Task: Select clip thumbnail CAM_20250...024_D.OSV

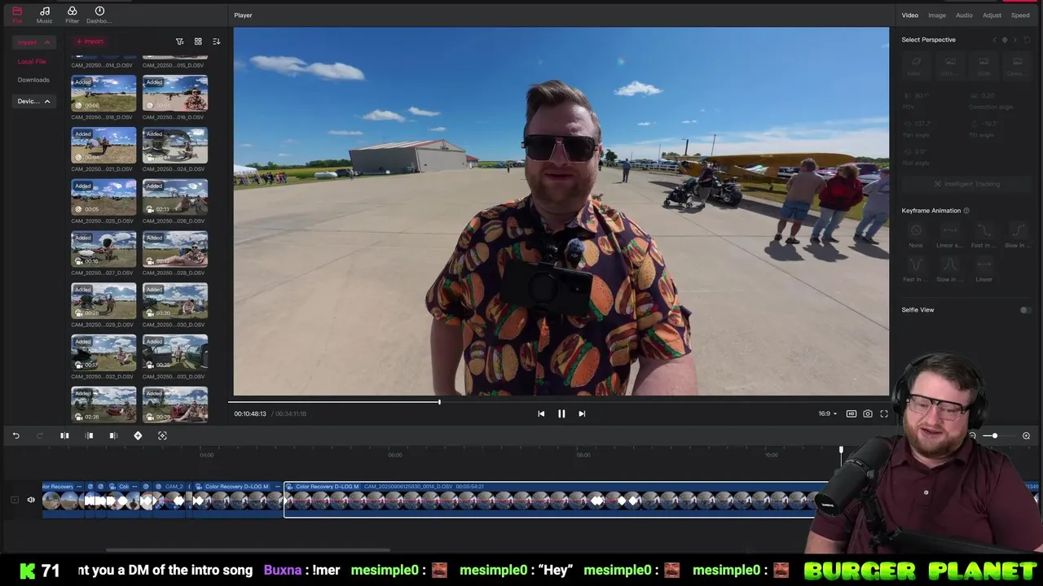Action: (175, 146)
